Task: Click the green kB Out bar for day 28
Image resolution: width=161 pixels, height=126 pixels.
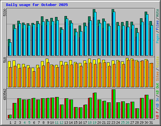Action: (x=138, y=113)
